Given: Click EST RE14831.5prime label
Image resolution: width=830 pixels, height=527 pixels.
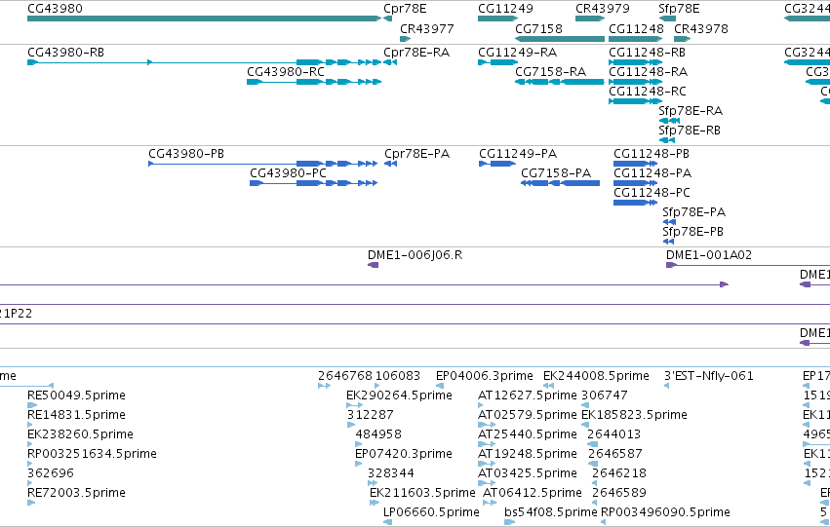Looking at the screenshot, I should [x=76, y=415].
